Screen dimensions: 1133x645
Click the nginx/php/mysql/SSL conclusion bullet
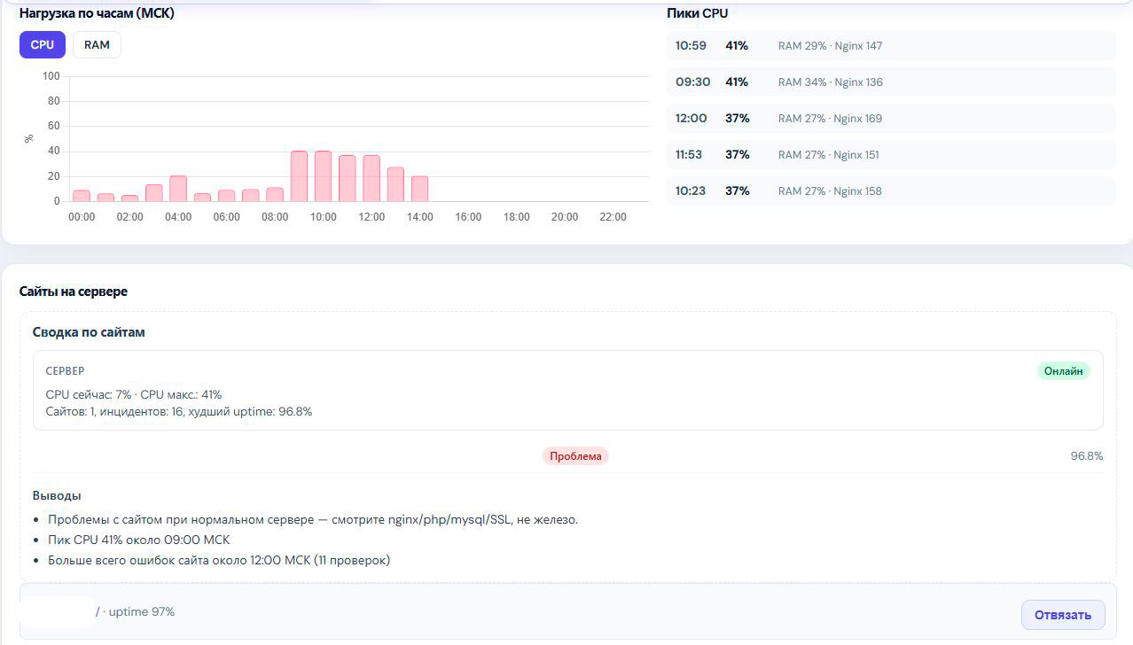coord(313,519)
